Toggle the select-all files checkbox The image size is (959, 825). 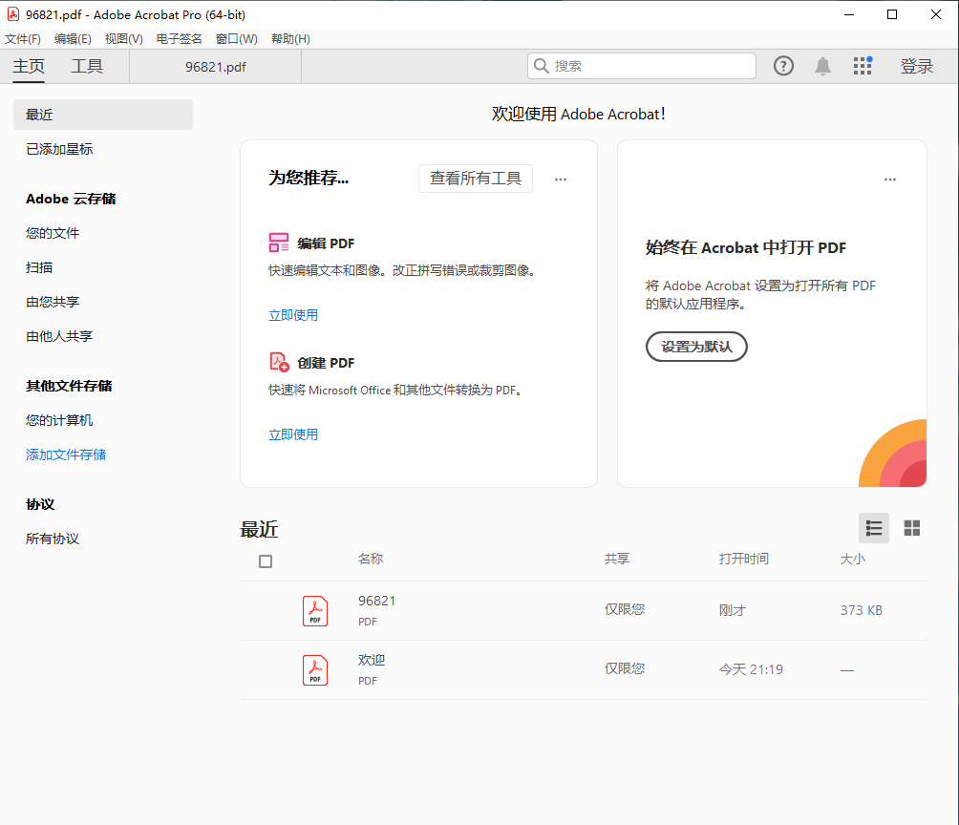266,561
